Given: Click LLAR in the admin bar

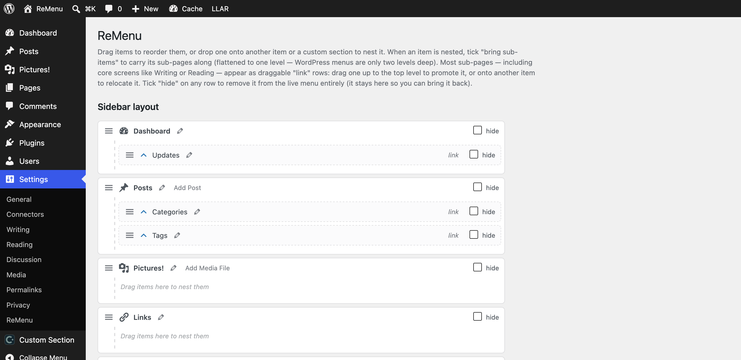Looking at the screenshot, I should (x=220, y=9).
